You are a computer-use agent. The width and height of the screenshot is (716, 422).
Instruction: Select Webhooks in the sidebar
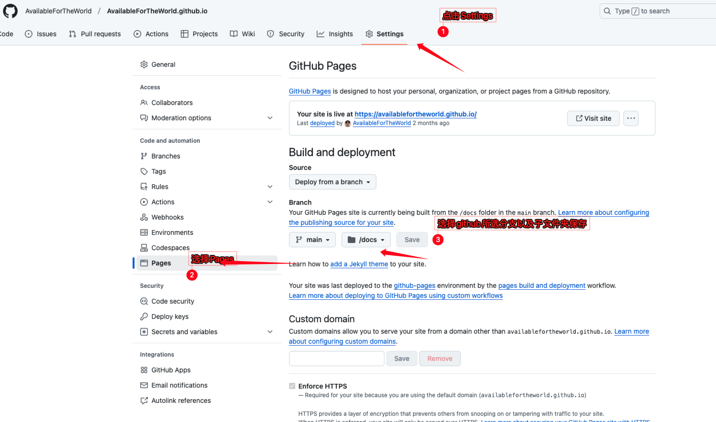[x=207, y=217]
